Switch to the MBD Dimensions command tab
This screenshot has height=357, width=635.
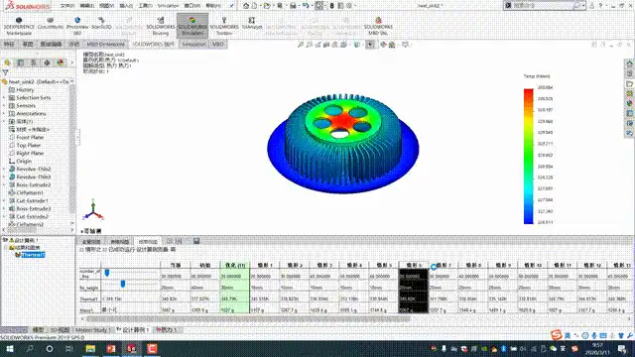106,44
